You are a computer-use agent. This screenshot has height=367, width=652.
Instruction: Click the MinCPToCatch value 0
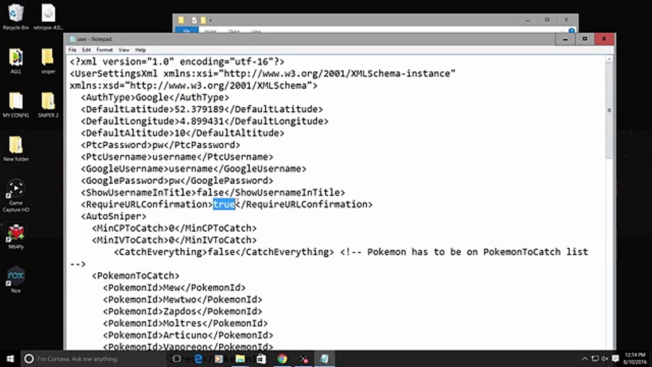coord(171,228)
